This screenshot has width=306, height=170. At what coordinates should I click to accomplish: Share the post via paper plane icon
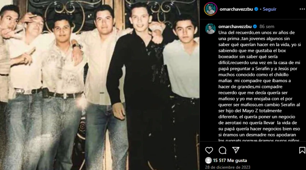click(x=236, y=150)
